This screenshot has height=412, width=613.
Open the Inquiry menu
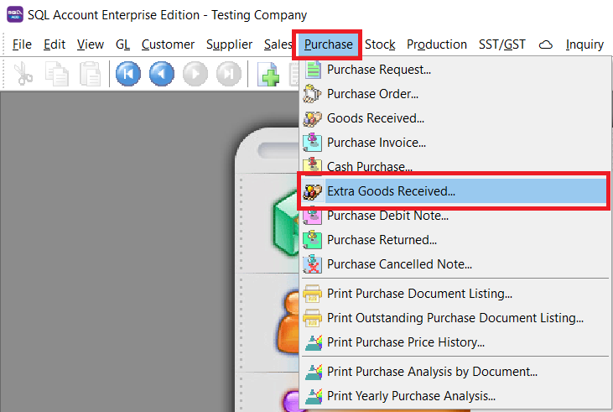pos(584,44)
